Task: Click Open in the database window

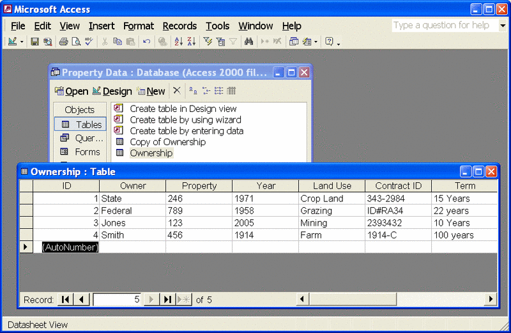Action: [72, 91]
